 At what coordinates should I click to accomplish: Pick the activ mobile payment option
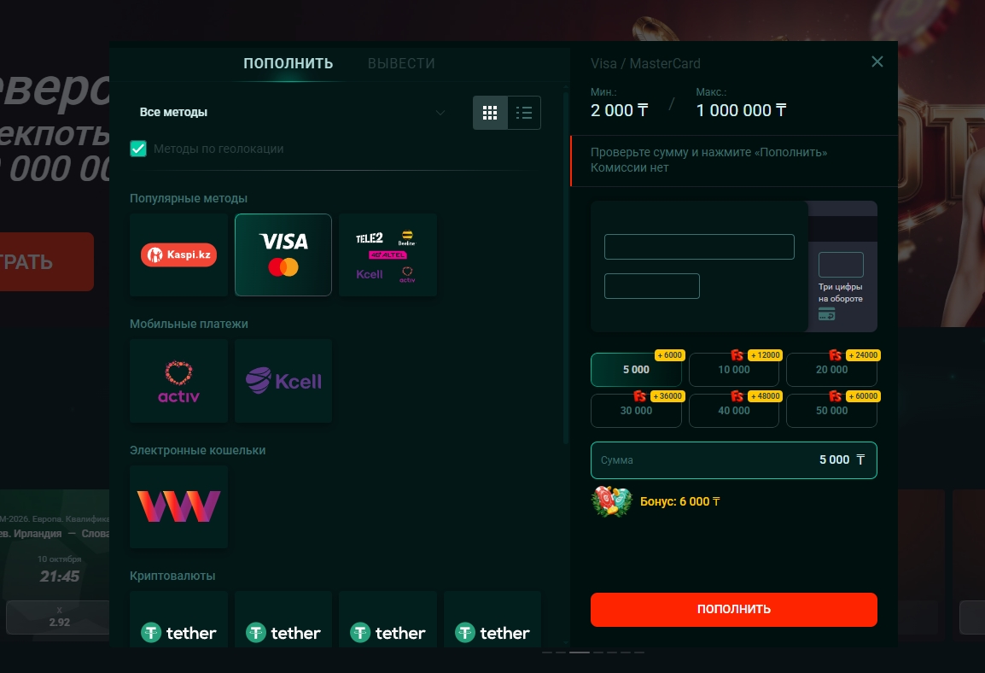pyautogui.click(x=178, y=381)
